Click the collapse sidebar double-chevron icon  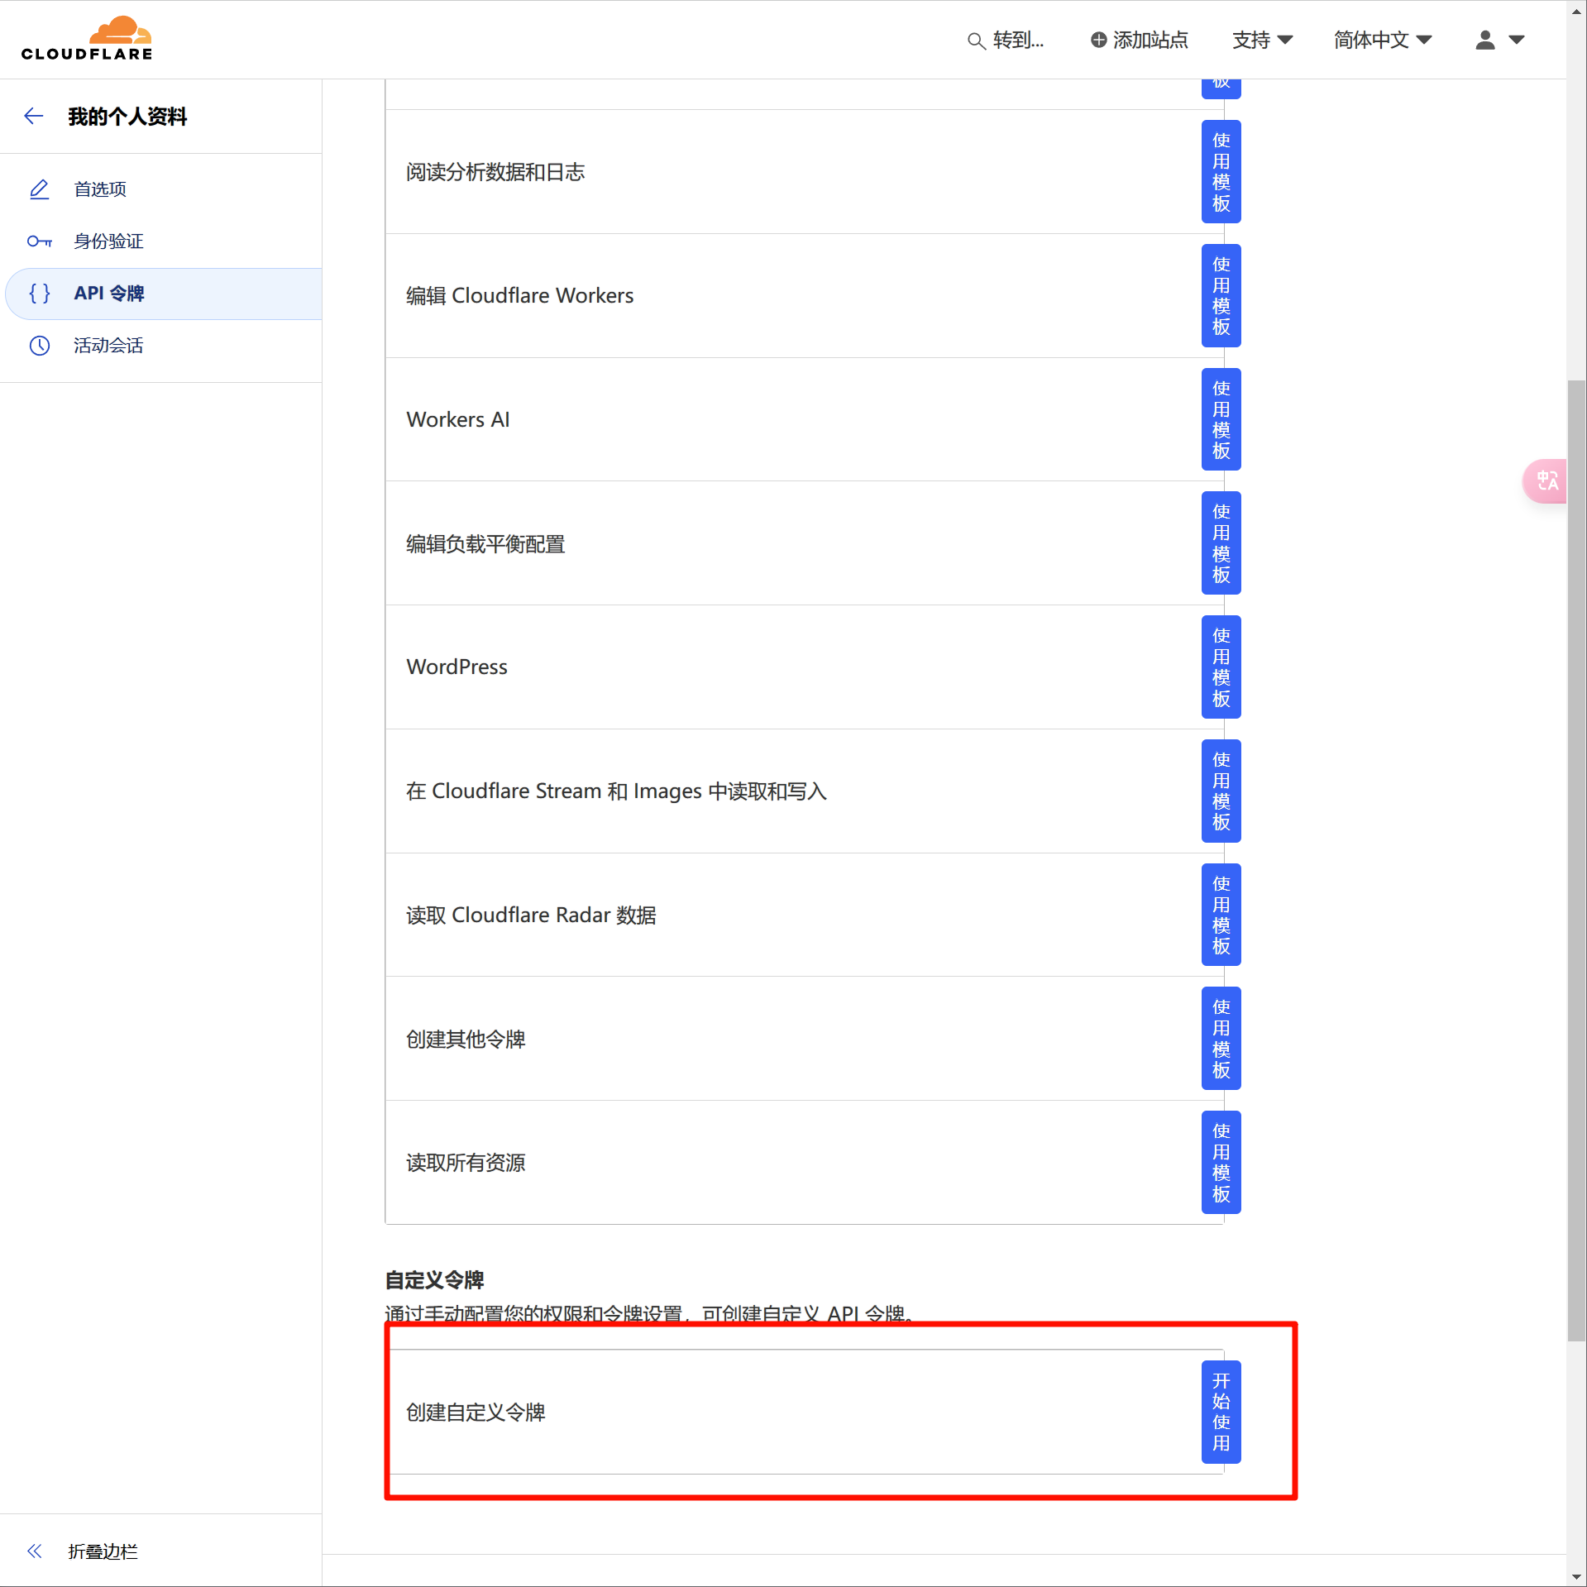click(x=35, y=1551)
